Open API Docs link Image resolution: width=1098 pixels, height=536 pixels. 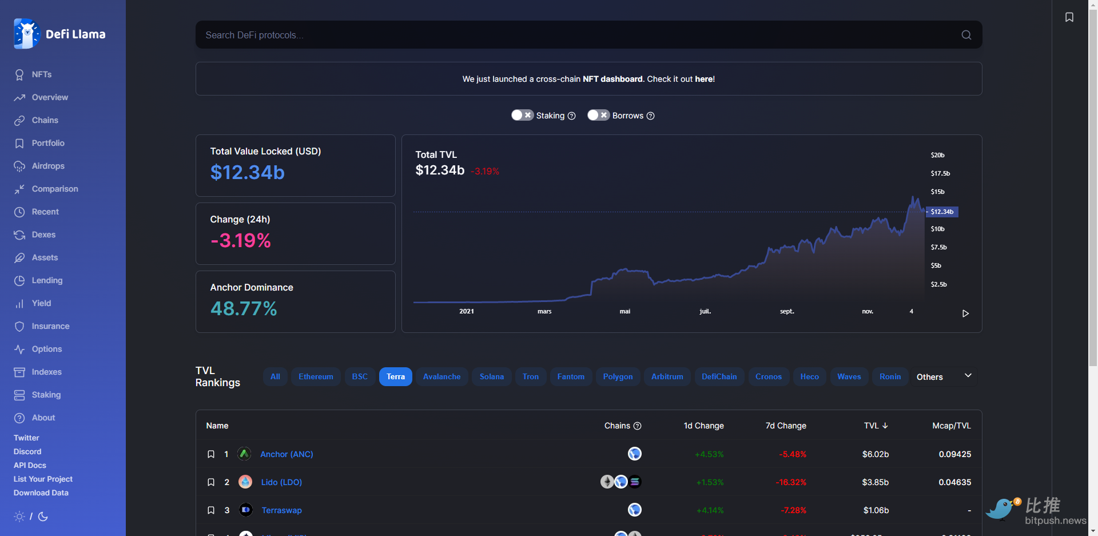[30, 465]
